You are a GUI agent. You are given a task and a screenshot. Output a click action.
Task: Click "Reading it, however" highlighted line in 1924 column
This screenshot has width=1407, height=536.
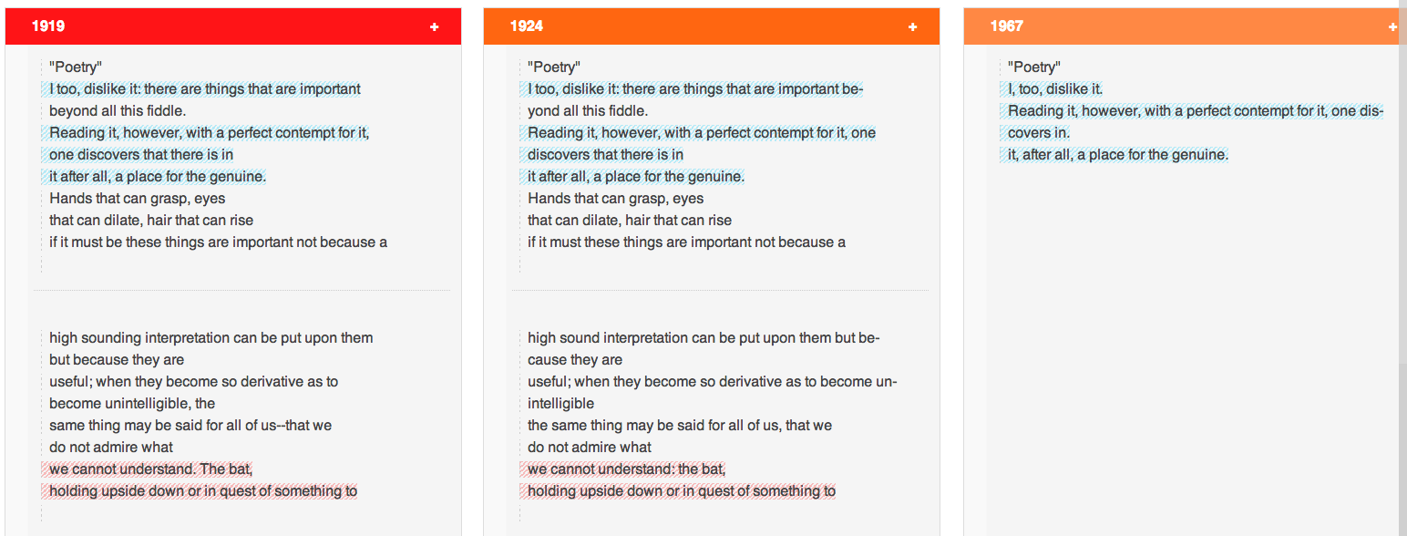(702, 133)
